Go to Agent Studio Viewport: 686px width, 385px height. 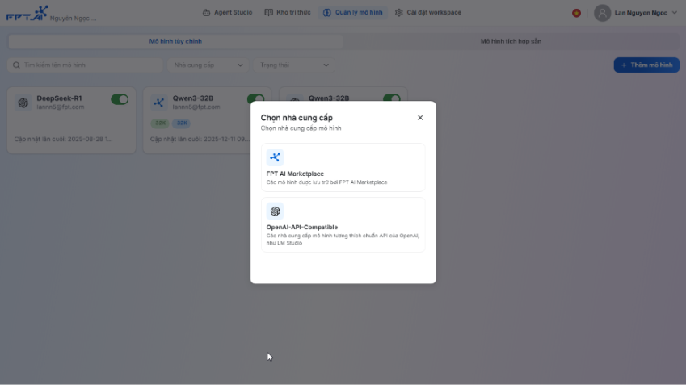coord(227,13)
